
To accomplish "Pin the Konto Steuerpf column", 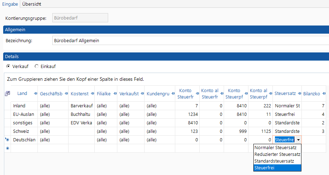I will pos(246,94).
